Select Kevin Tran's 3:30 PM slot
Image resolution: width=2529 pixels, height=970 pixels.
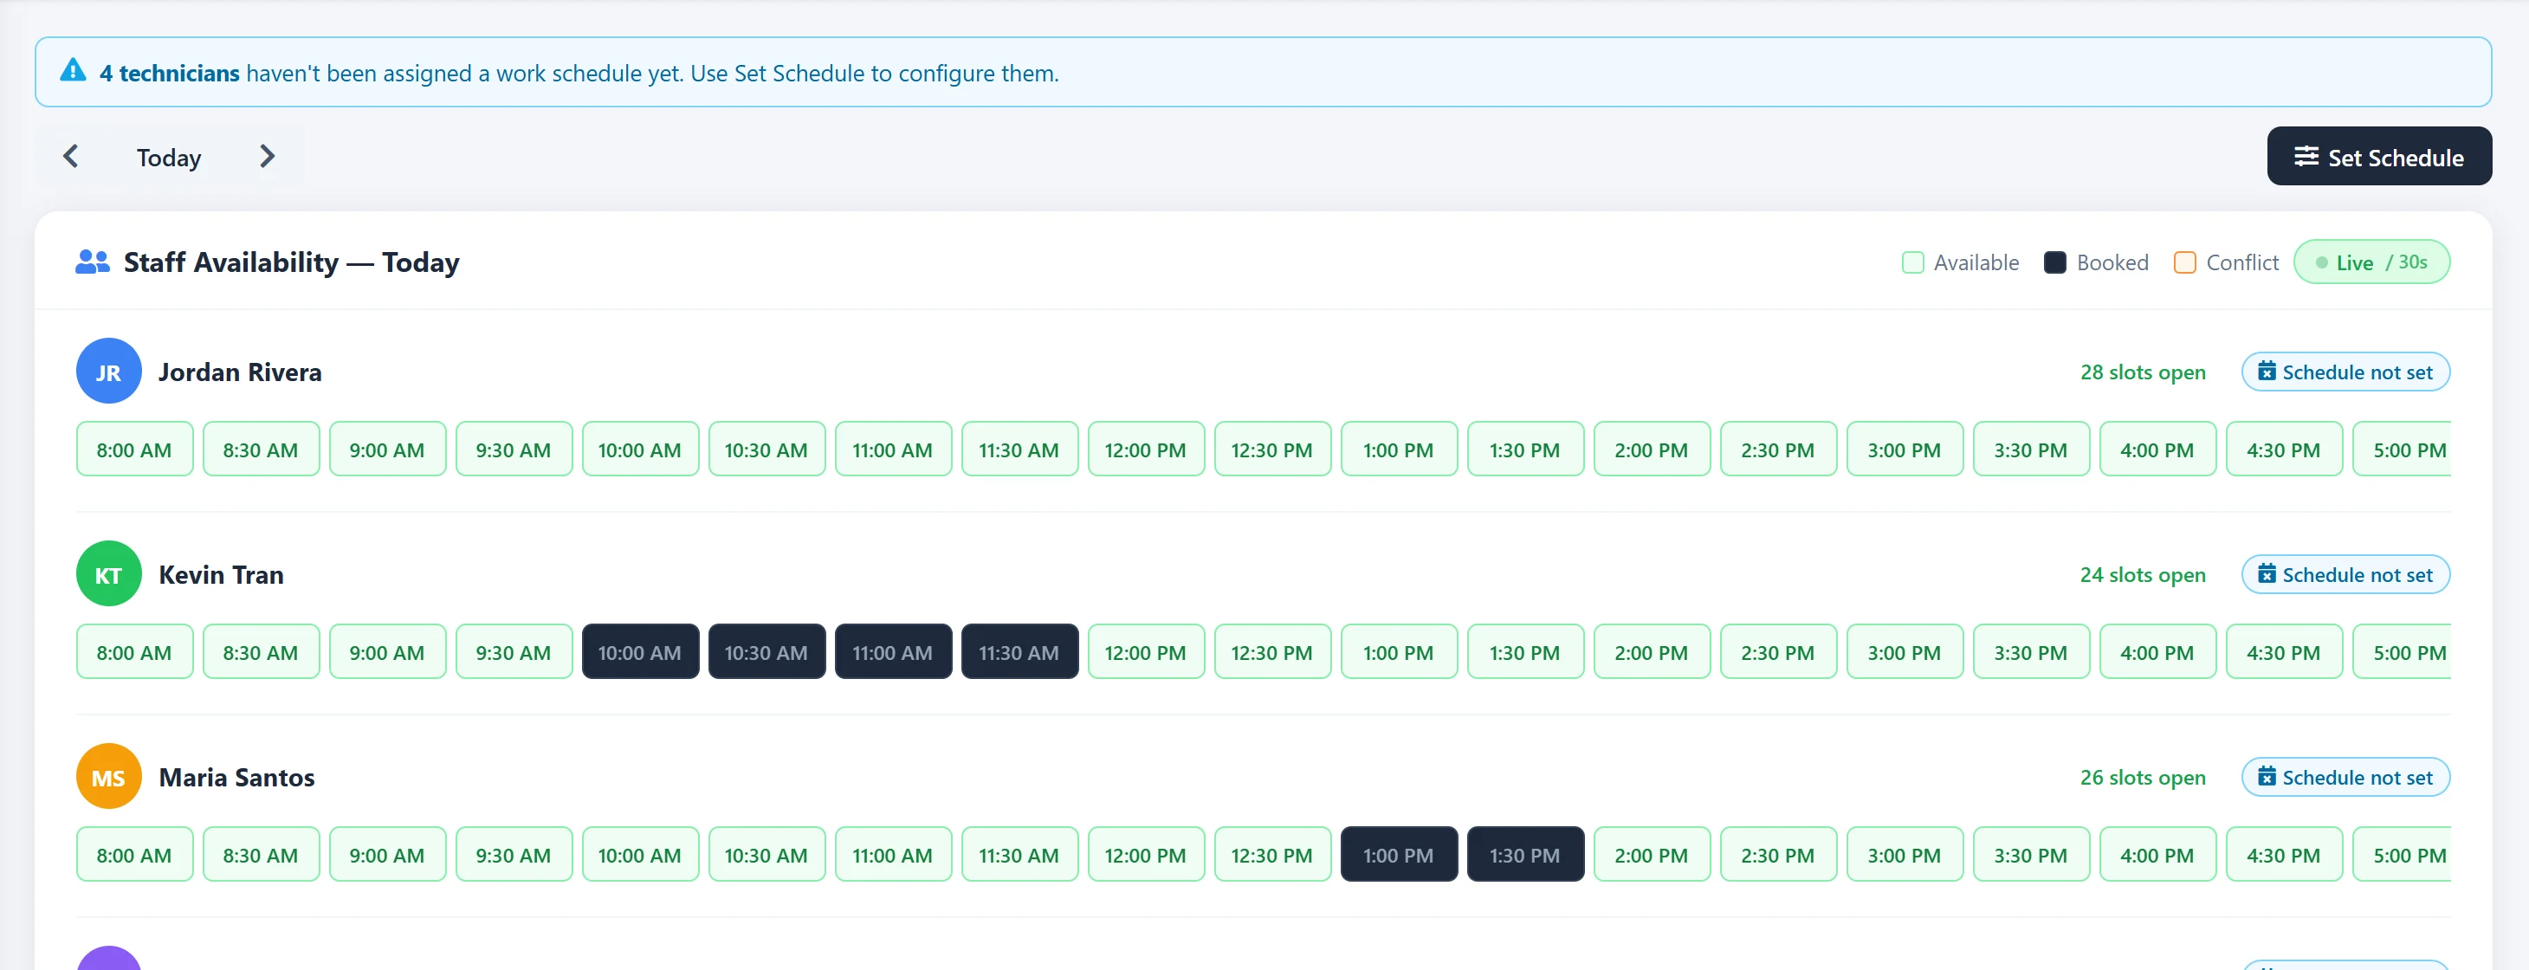click(2031, 652)
